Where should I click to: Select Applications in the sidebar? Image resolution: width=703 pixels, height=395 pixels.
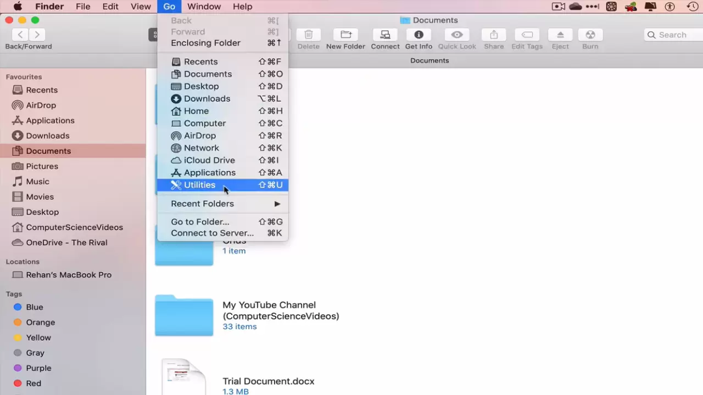click(x=72, y=121)
